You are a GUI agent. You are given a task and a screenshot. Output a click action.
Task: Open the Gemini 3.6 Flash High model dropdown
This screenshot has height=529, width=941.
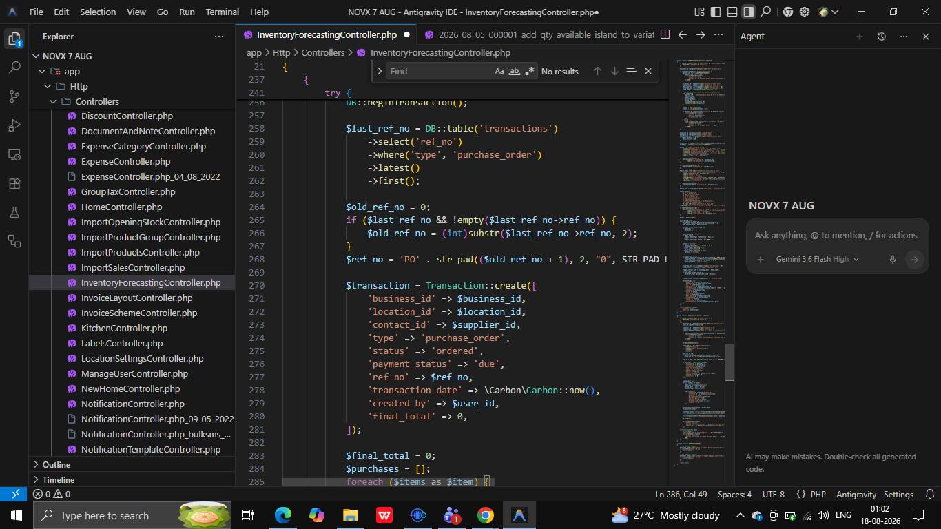817,260
